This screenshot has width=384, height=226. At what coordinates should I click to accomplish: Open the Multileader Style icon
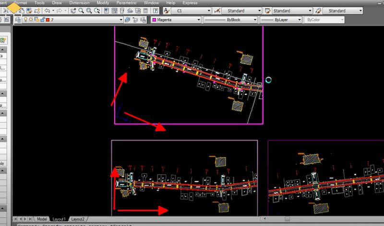point(318,11)
